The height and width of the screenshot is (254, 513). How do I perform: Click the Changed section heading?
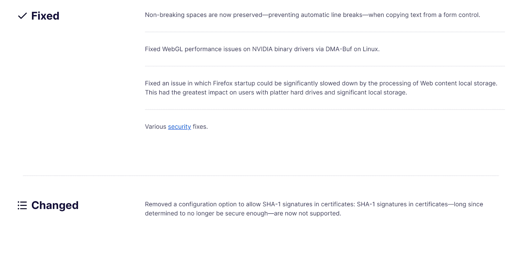pyautogui.click(x=55, y=205)
